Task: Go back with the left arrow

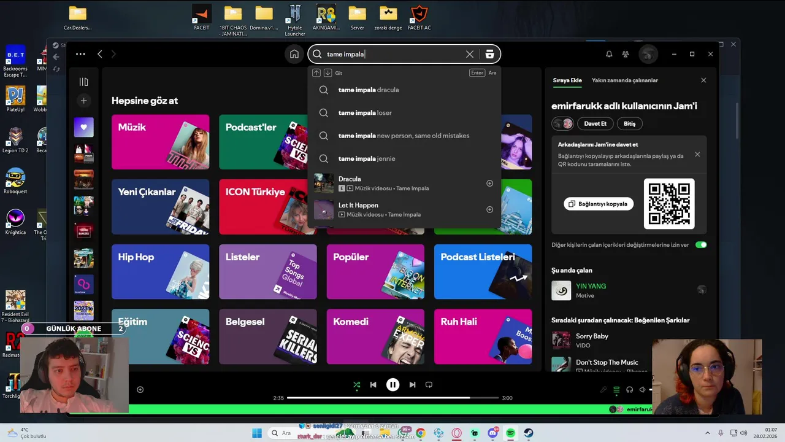Action: [99, 54]
